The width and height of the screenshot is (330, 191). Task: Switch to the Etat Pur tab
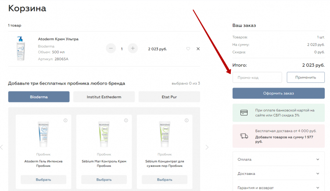coord(169,97)
